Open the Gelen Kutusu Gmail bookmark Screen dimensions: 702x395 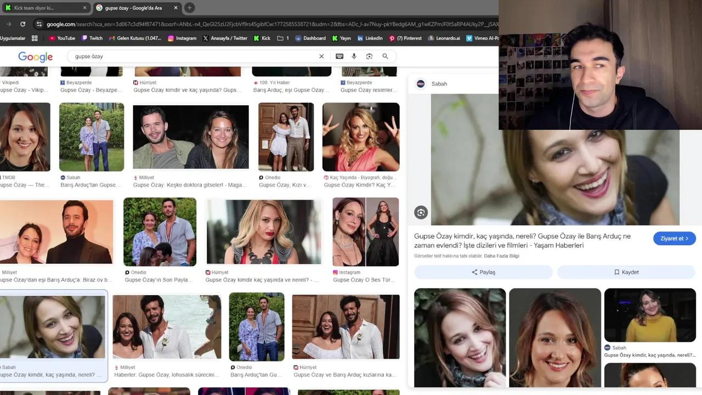point(135,38)
